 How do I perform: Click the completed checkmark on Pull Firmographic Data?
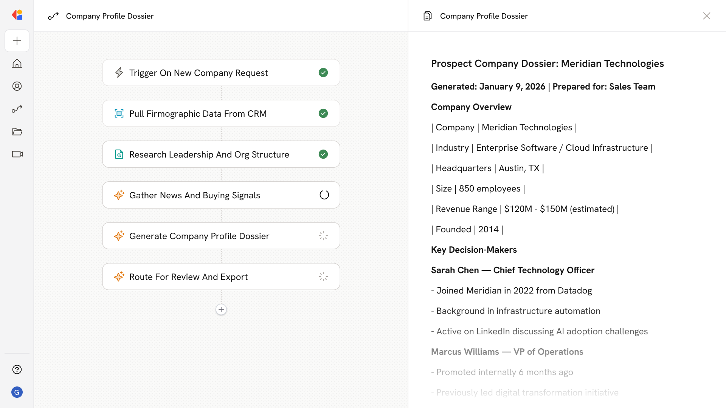point(323,113)
